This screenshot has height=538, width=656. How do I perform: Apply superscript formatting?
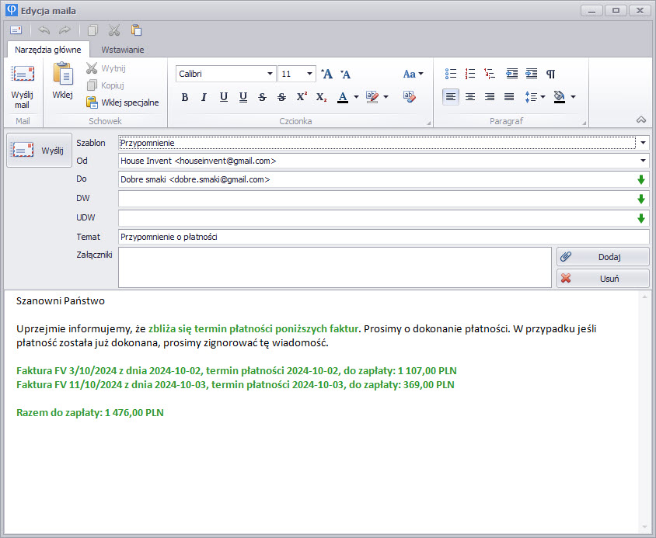tap(302, 97)
